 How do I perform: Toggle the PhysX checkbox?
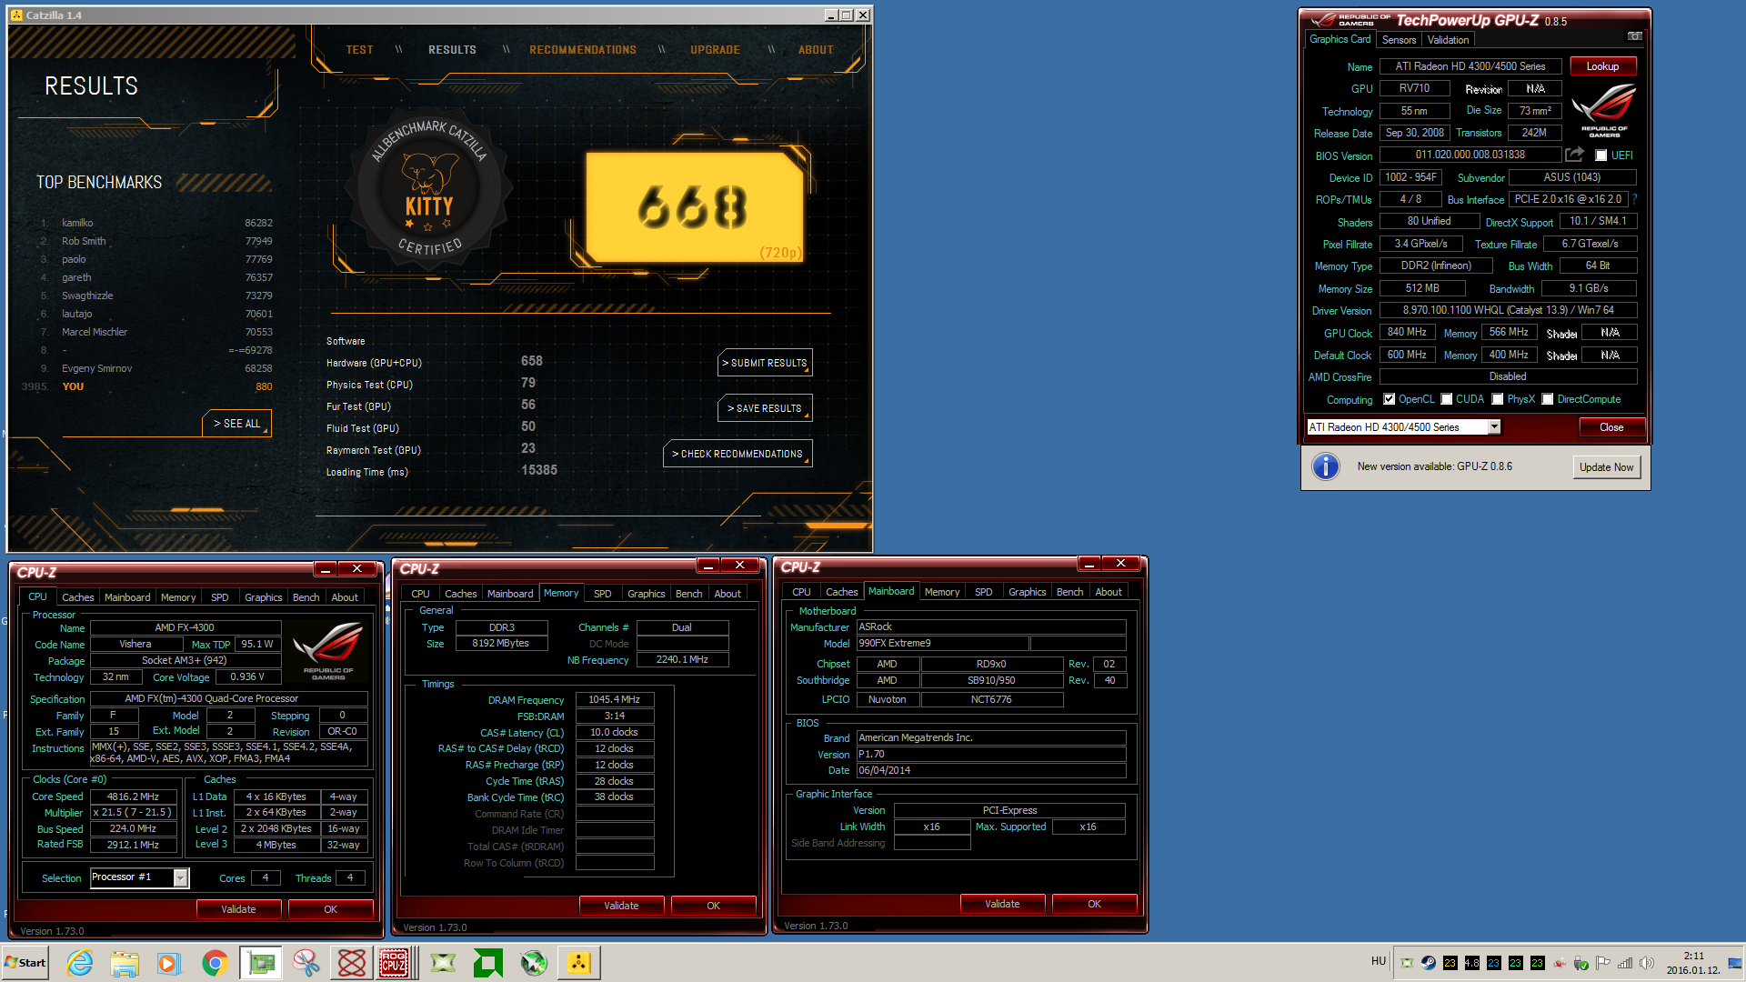click(x=1497, y=399)
